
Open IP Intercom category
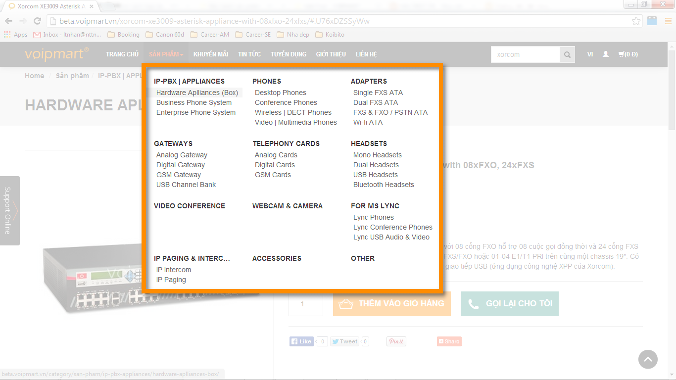point(174,270)
